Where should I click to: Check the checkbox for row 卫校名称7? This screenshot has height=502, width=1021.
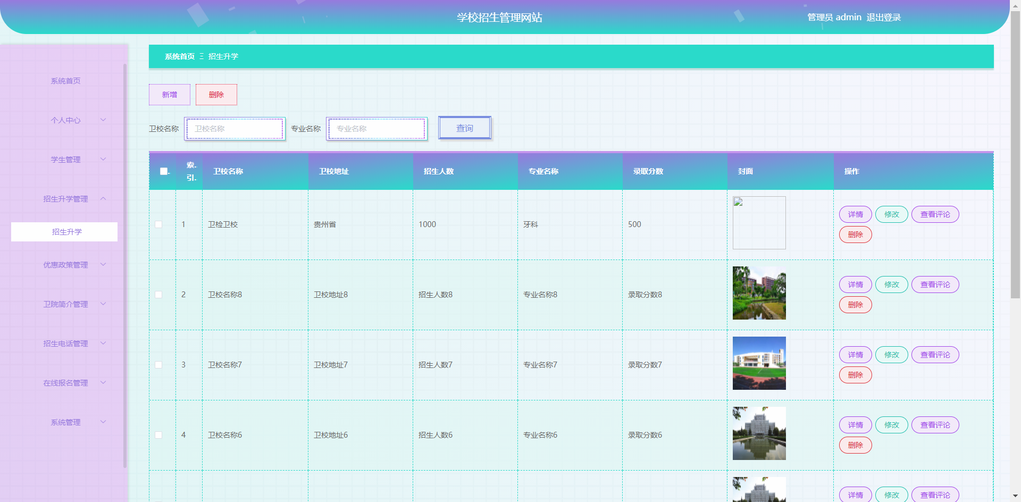[x=158, y=365]
